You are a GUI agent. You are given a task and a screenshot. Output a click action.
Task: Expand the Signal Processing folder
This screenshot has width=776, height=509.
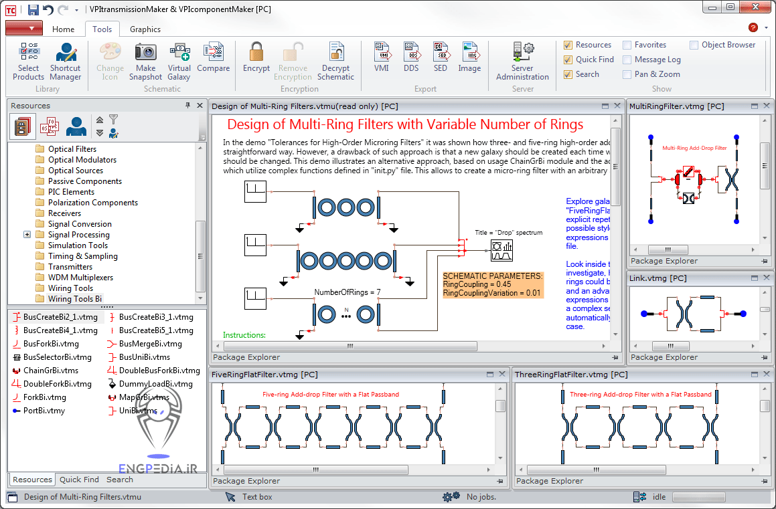point(27,234)
